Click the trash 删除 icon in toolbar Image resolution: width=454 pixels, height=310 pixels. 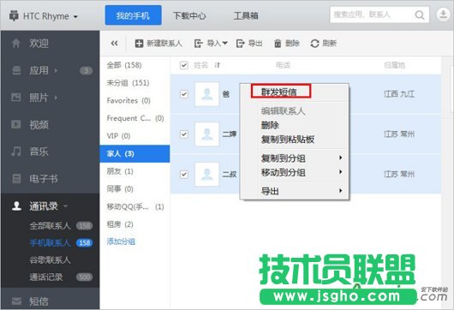coord(278,44)
